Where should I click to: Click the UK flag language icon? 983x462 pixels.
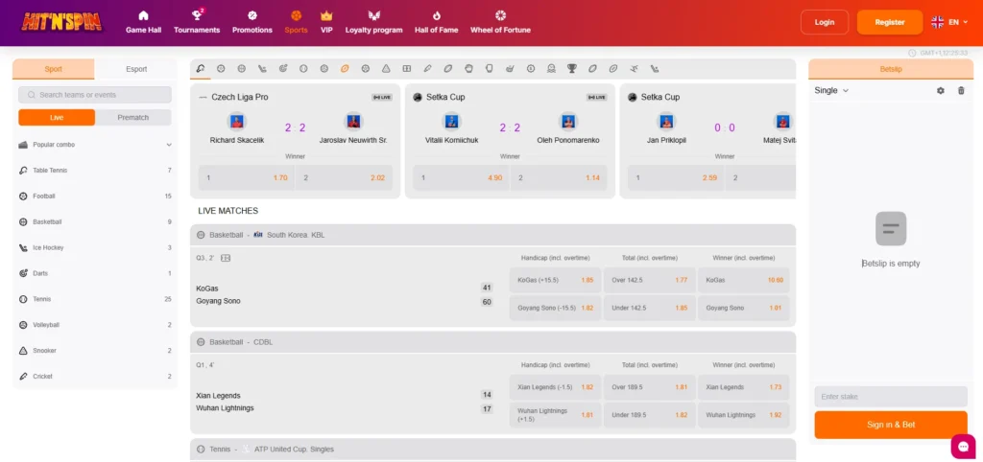coord(937,22)
